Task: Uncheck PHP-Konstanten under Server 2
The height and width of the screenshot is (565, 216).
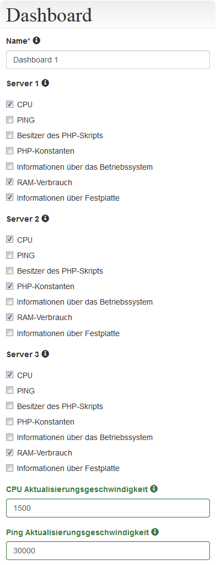Action: click(10, 286)
